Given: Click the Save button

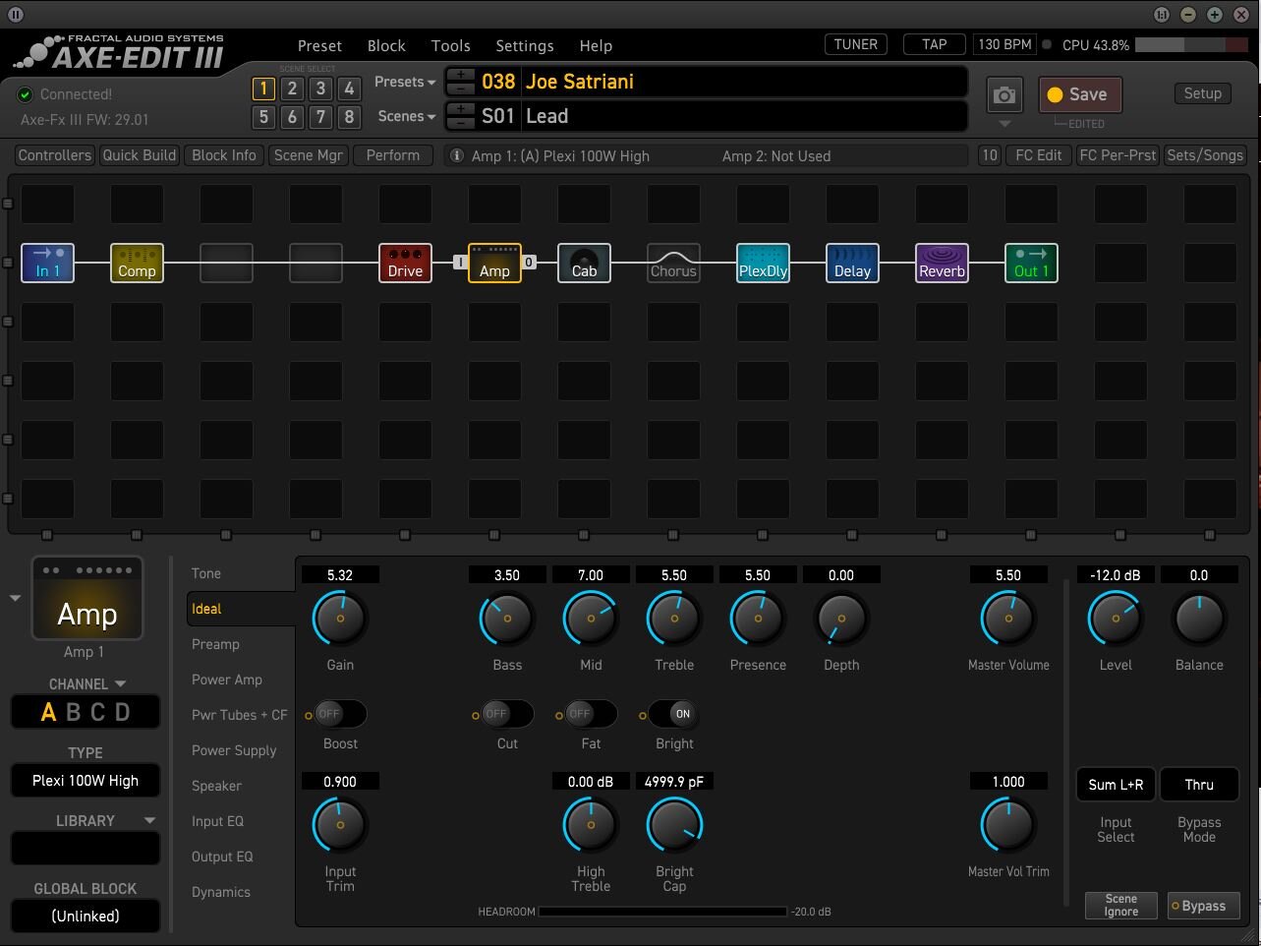Looking at the screenshot, I should click(x=1079, y=94).
